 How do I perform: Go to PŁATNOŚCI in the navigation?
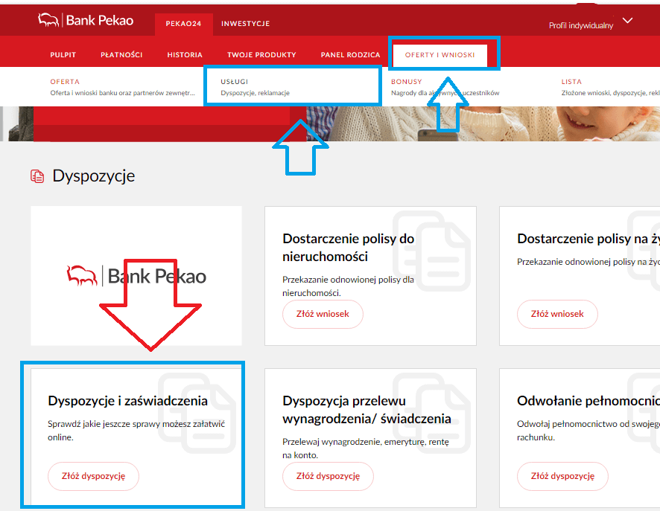(x=121, y=54)
